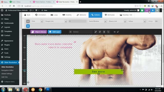Open Photoshop from the taskbar
The height and width of the screenshot is (92, 164).
pos(48,89)
